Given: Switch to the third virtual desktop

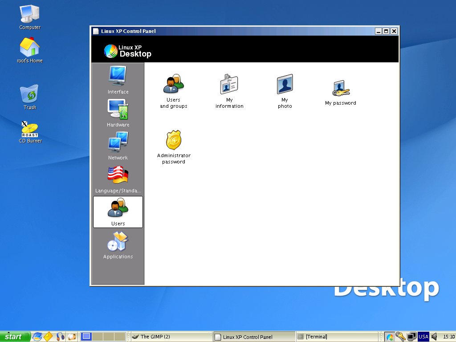Looking at the screenshot, I should click(x=109, y=337).
